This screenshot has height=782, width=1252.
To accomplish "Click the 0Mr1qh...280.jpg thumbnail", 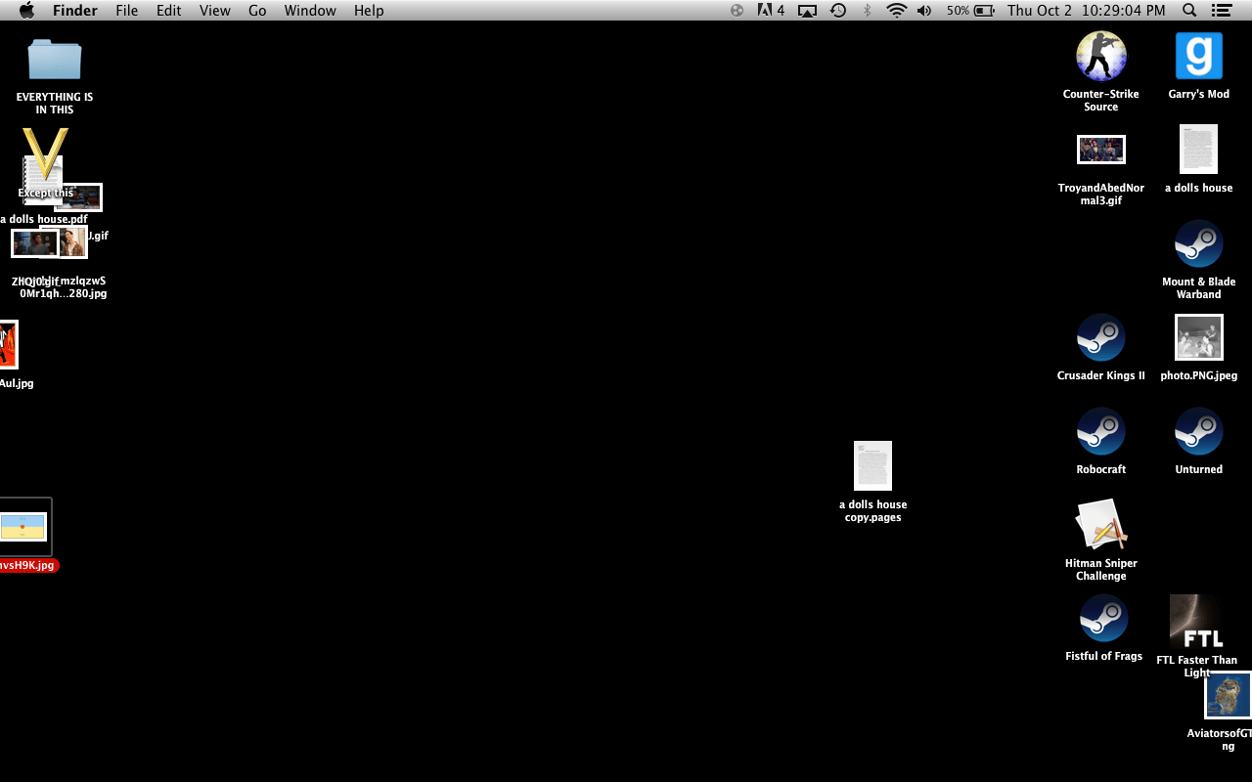I will (71, 241).
